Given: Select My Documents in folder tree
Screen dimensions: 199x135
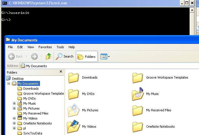Looking at the screenshot, I should (29, 84).
